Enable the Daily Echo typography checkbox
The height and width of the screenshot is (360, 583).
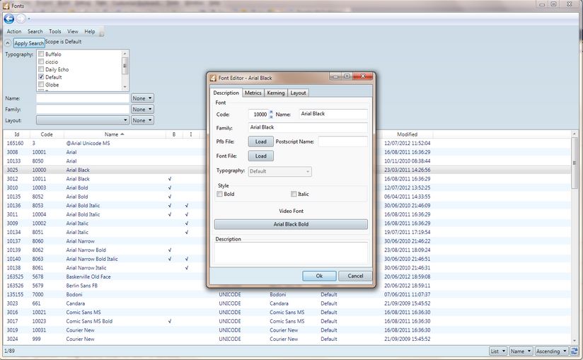41,69
